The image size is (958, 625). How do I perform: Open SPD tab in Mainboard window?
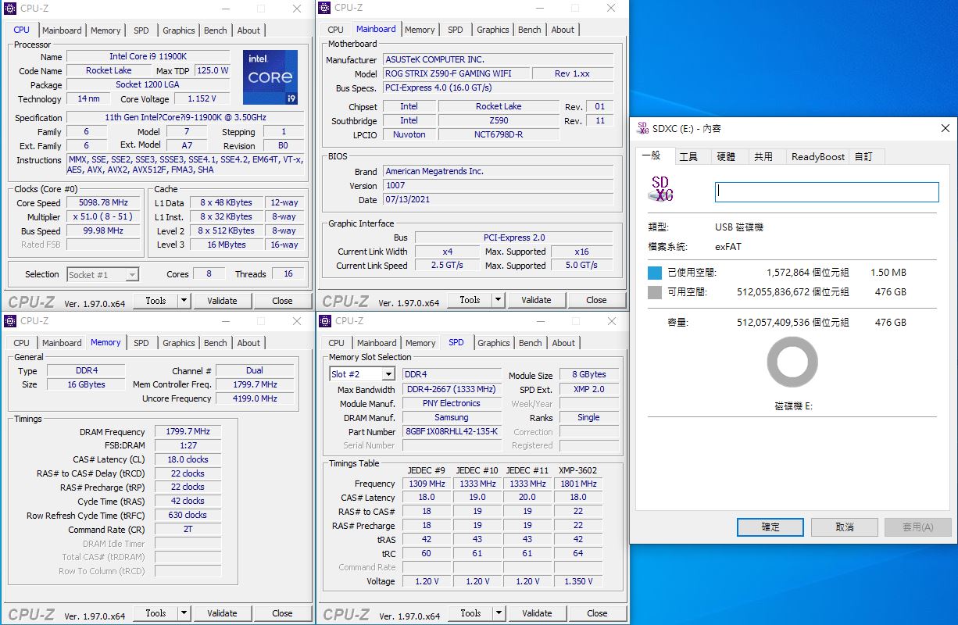pyautogui.click(x=456, y=30)
